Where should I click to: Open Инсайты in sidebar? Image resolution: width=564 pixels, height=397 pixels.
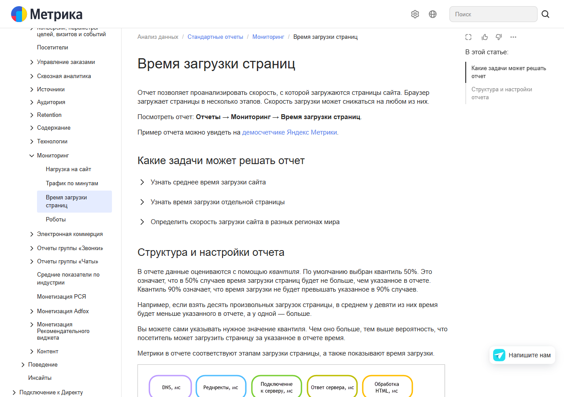pos(40,378)
